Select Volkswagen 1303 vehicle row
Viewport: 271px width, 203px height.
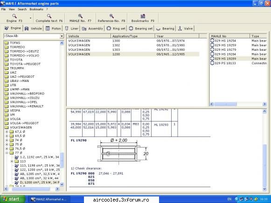[x=133, y=50]
